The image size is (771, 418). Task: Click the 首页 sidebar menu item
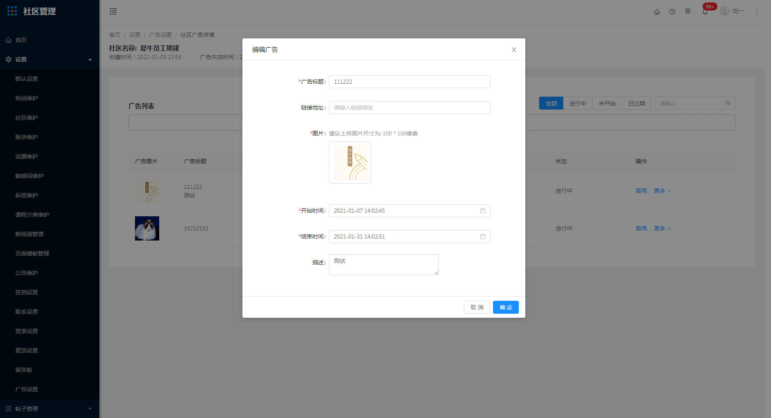[50, 40]
